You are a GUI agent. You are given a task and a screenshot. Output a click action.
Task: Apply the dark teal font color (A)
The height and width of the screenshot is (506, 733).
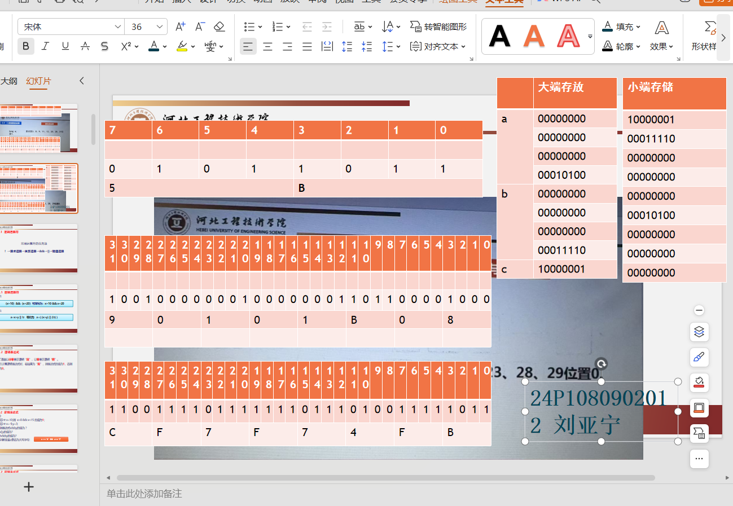coord(153,46)
